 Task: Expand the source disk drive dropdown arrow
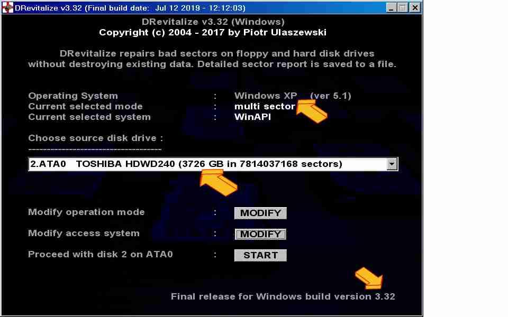pyautogui.click(x=392, y=164)
